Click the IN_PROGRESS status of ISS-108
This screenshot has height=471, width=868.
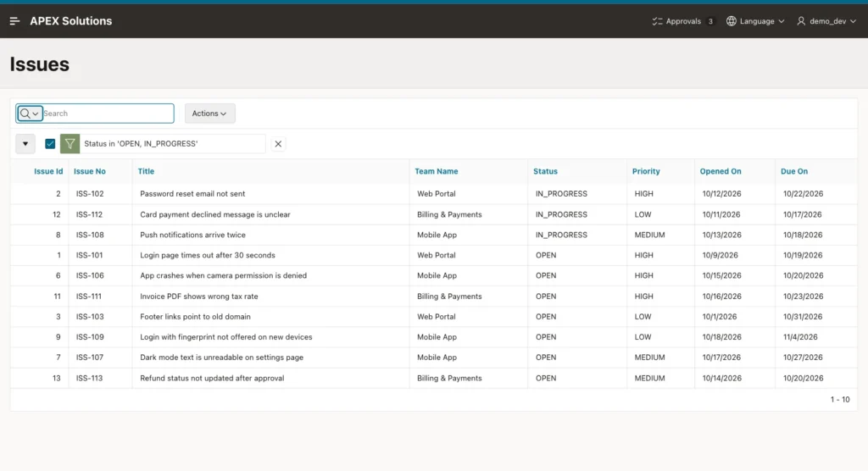(561, 235)
